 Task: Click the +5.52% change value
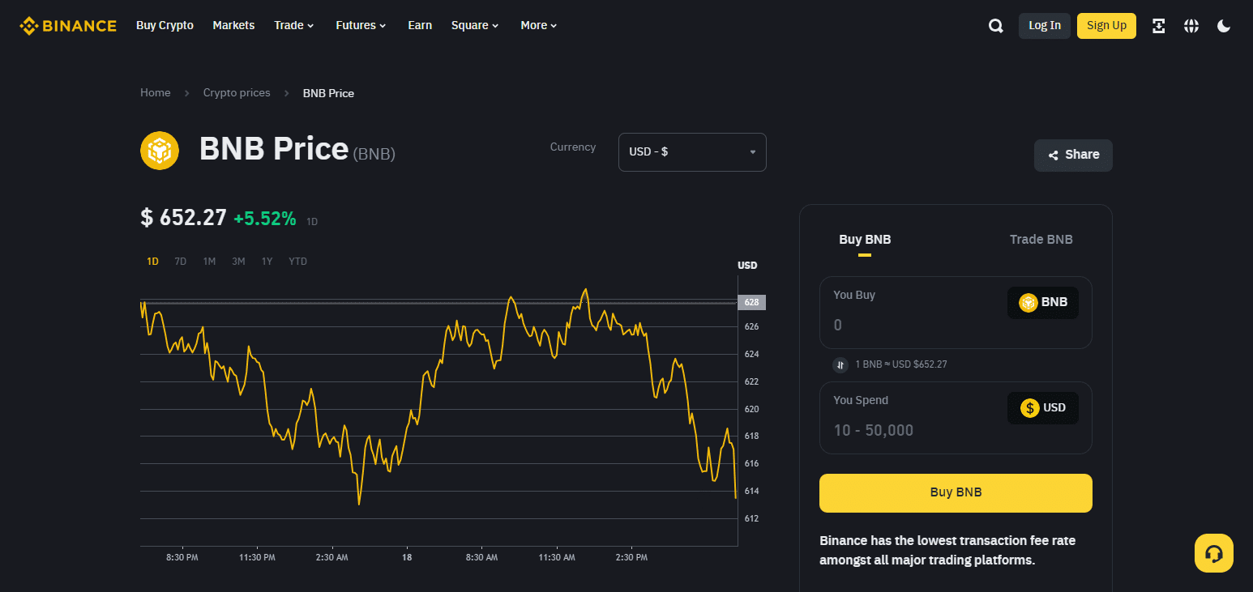point(265,219)
